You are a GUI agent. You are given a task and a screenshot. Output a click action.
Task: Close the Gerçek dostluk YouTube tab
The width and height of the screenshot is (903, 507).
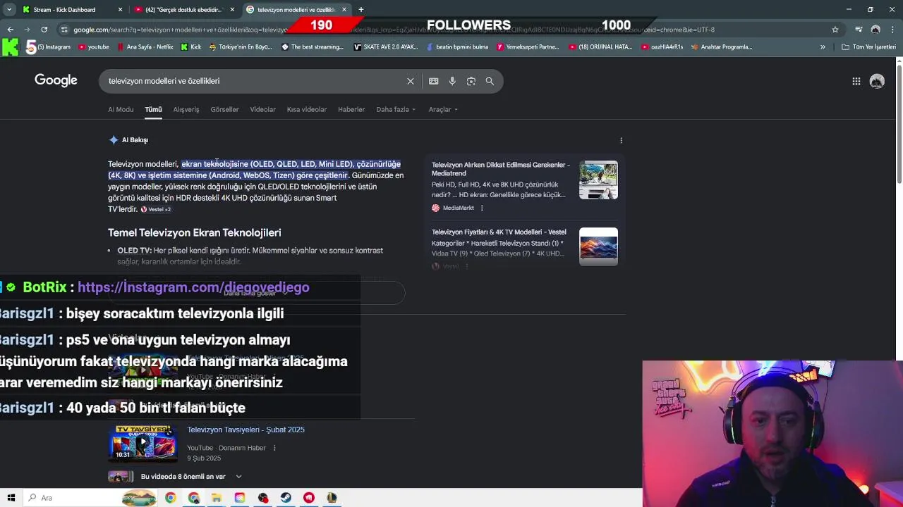coord(232,10)
